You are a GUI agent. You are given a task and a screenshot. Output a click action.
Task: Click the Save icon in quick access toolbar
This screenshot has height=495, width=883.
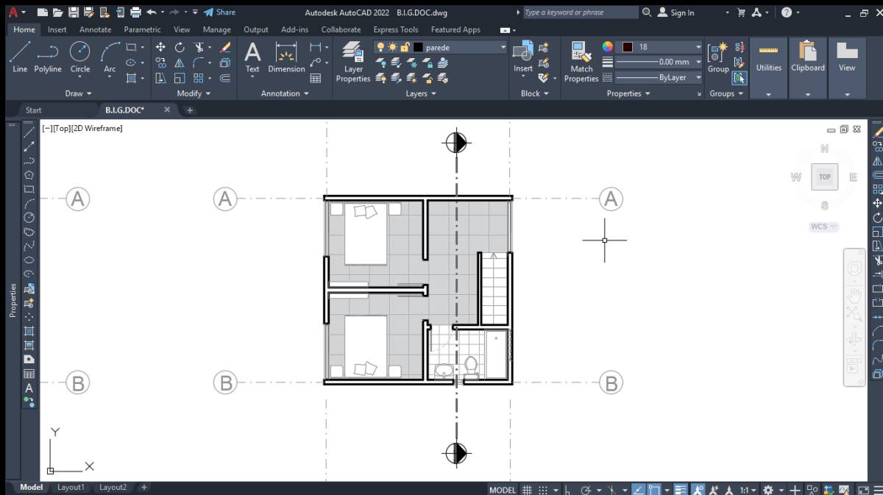point(73,13)
